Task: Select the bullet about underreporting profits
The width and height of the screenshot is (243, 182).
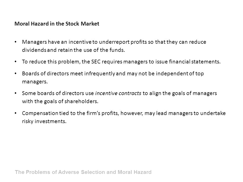Action: click(x=114, y=46)
